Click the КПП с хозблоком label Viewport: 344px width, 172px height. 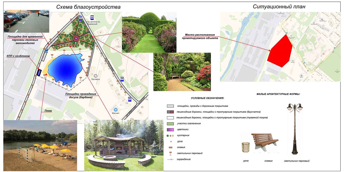18,56
